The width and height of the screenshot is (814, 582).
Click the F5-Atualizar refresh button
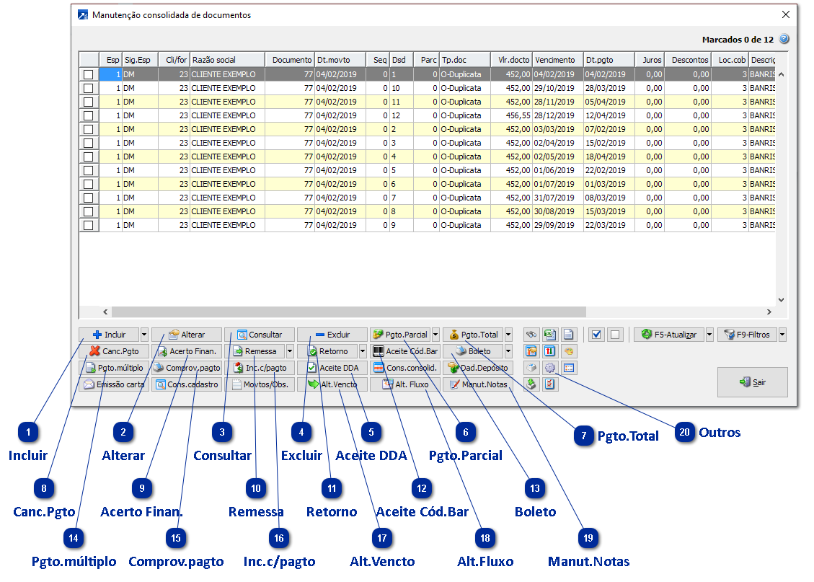click(668, 335)
